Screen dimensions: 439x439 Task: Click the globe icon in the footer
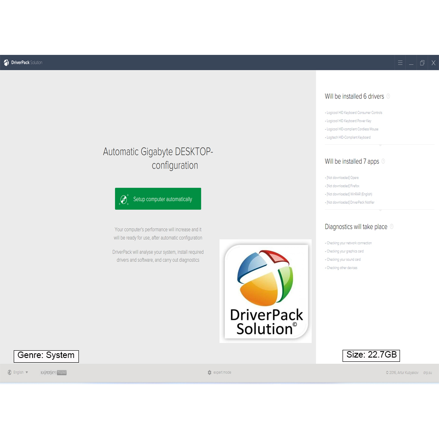(x=9, y=373)
